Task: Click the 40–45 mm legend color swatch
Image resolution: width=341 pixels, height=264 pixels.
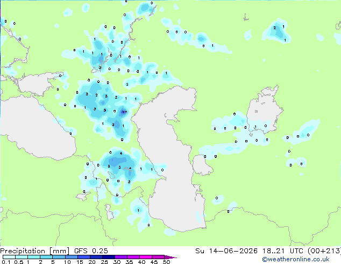Action: click(146, 257)
